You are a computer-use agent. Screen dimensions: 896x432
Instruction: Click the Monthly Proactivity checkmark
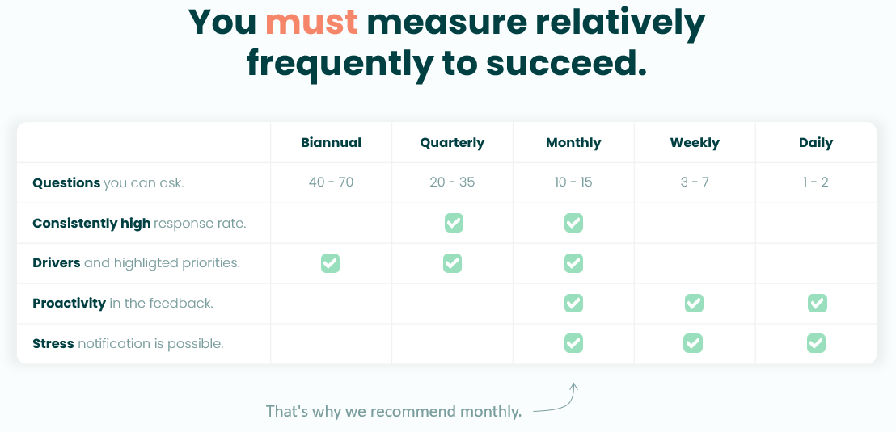point(573,303)
